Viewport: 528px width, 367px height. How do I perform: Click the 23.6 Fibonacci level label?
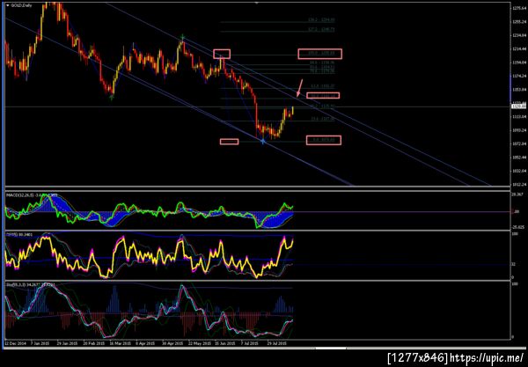coord(322,119)
